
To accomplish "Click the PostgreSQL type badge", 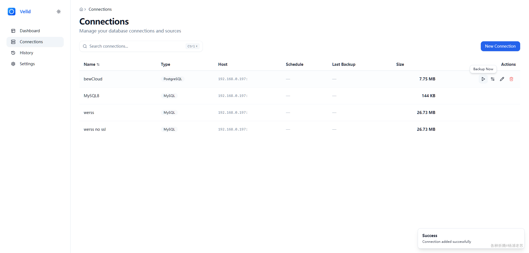I will [x=173, y=79].
